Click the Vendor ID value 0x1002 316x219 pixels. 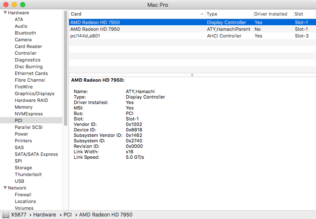tap(134, 124)
